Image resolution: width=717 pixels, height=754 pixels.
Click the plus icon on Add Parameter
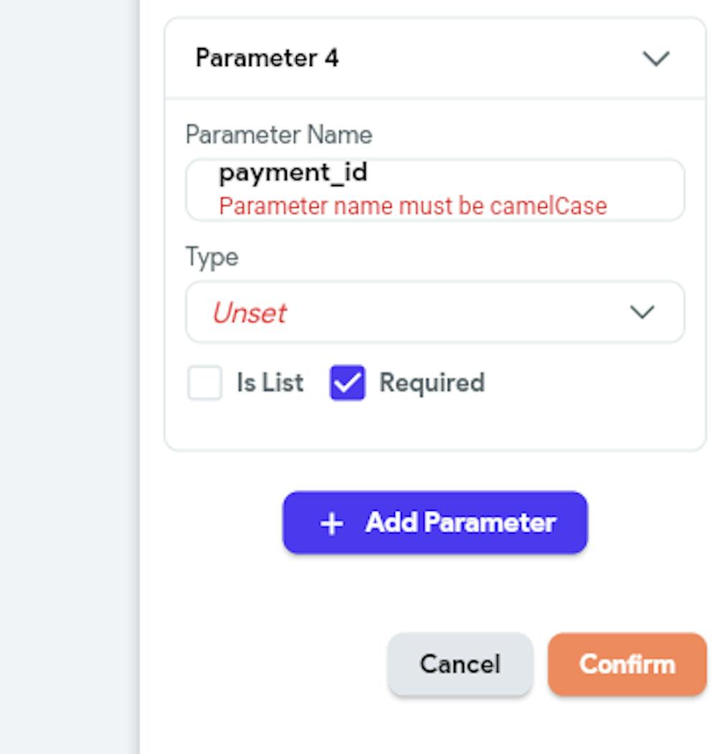(331, 524)
